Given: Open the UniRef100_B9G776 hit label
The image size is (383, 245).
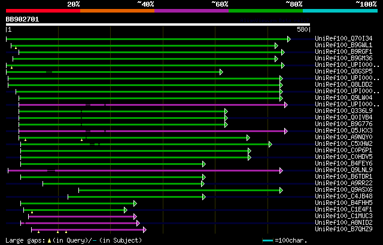Looking at the screenshot, I should 344,124.
